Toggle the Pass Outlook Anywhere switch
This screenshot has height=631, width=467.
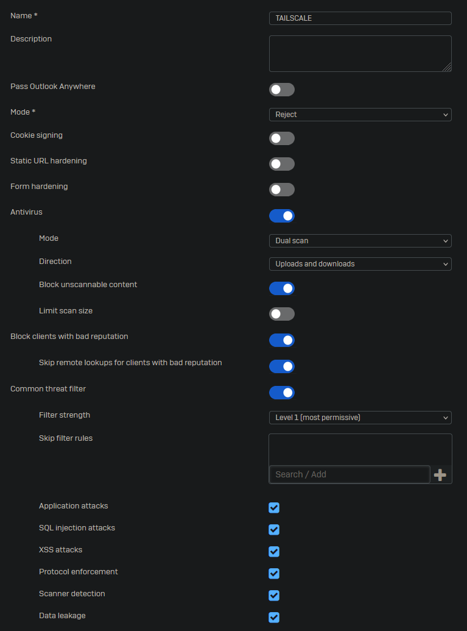(x=281, y=90)
